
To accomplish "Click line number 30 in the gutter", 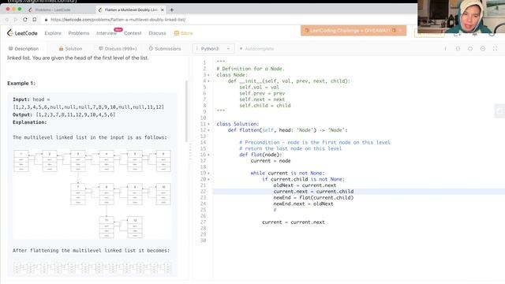I will pyautogui.click(x=204, y=241).
